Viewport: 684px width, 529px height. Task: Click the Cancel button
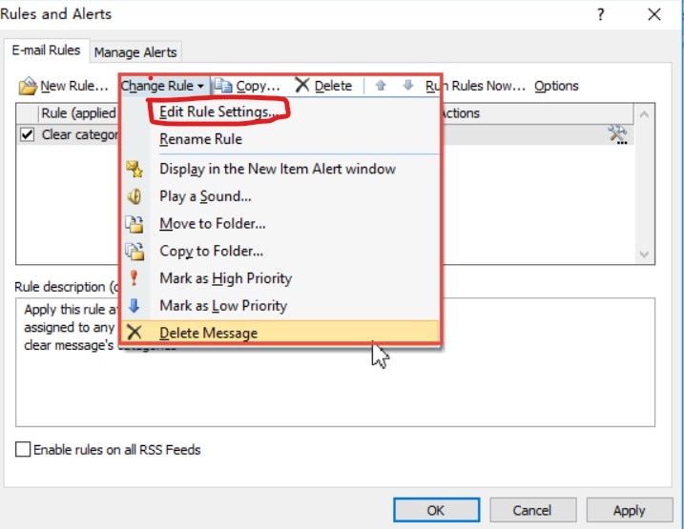pyautogui.click(x=532, y=510)
